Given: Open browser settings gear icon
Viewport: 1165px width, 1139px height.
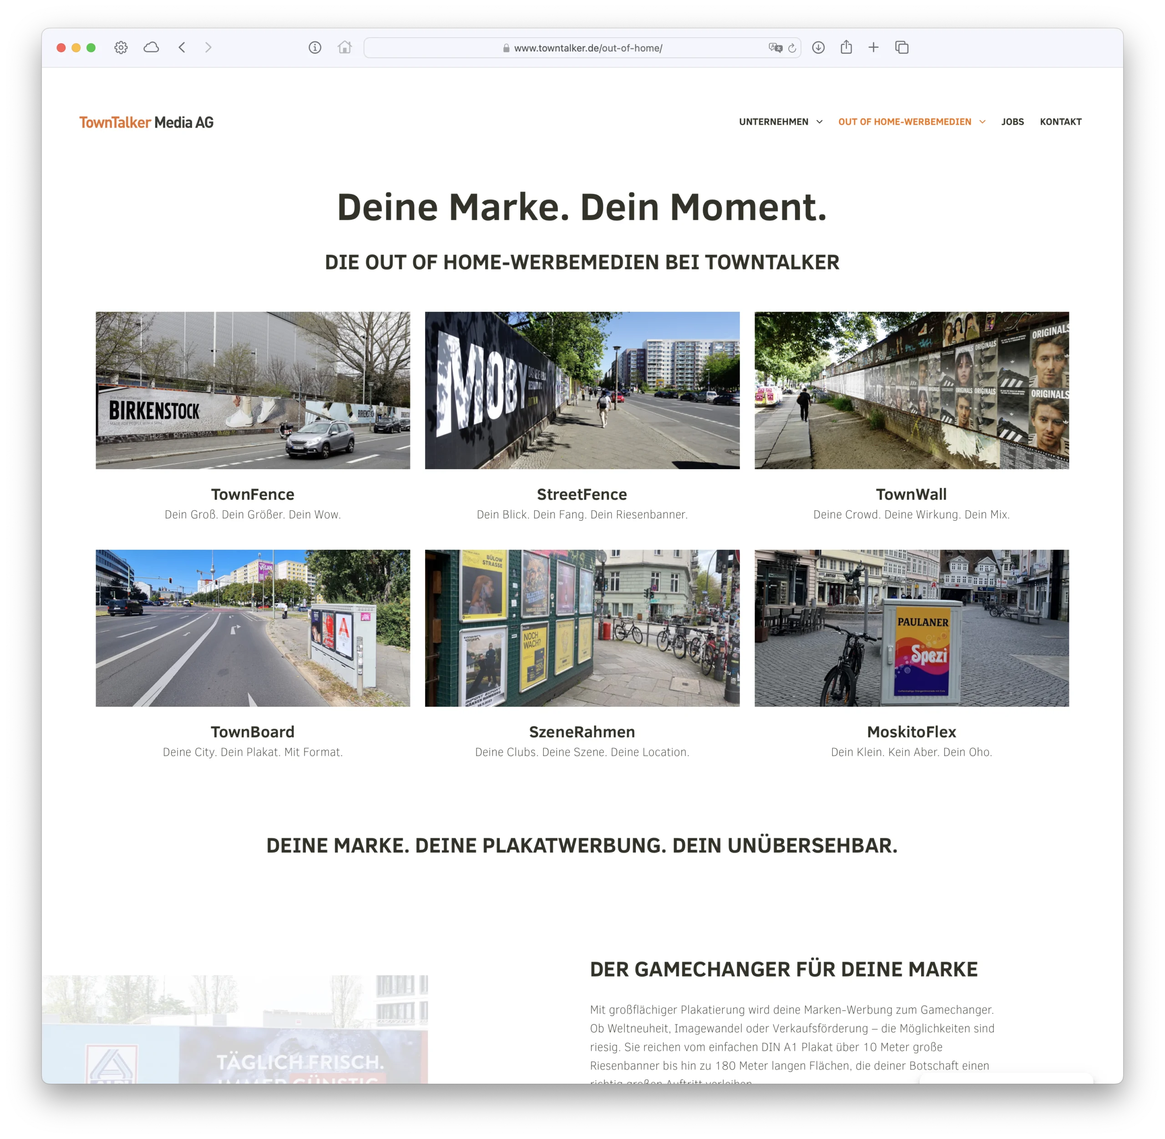Looking at the screenshot, I should pyautogui.click(x=121, y=48).
